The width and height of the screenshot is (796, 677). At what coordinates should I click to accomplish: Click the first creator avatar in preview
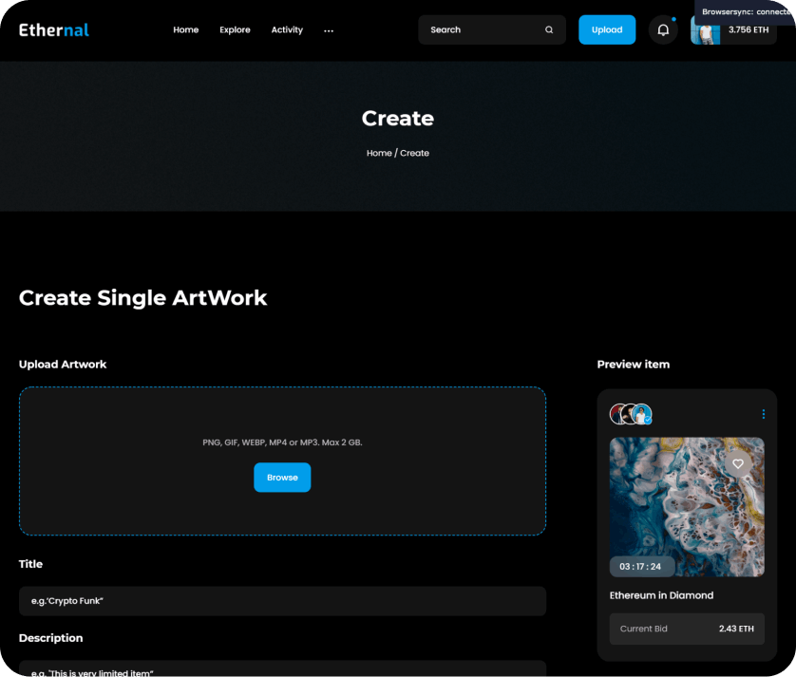[618, 414]
